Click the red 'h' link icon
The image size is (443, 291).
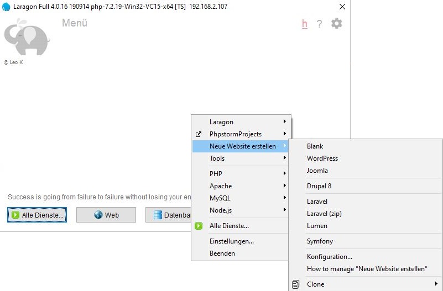click(305, 24)
